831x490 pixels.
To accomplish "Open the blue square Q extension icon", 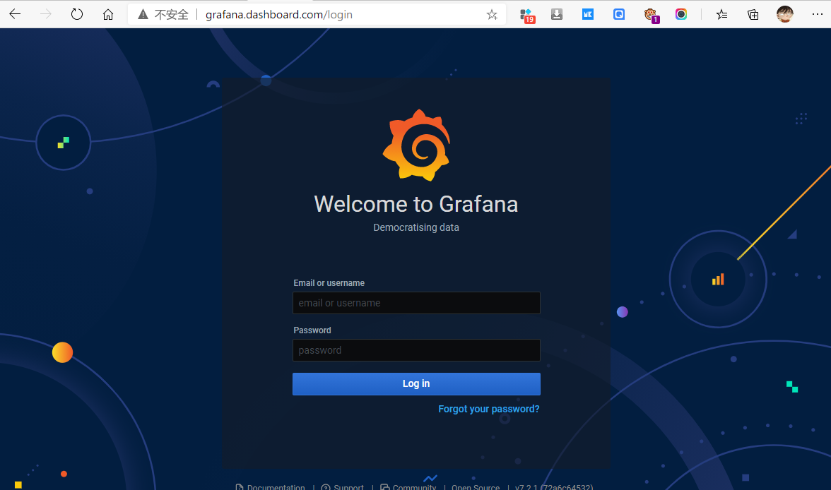I will click(x=619, y=14).
